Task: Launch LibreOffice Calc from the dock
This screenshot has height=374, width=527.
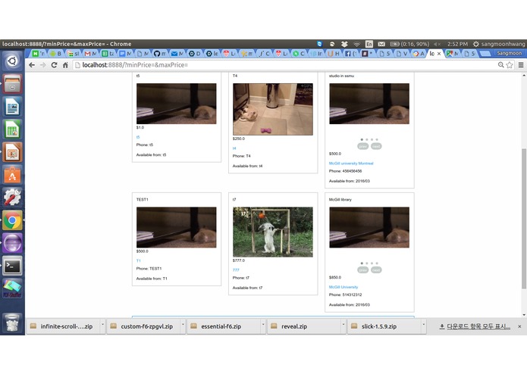Action: (x=12, y=129)
